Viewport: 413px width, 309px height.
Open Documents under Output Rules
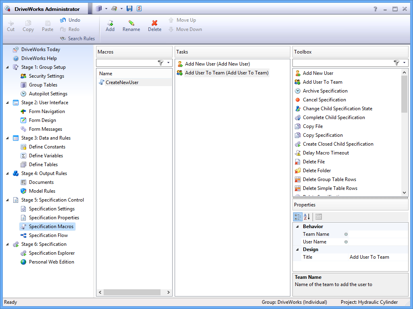point(41,182)
